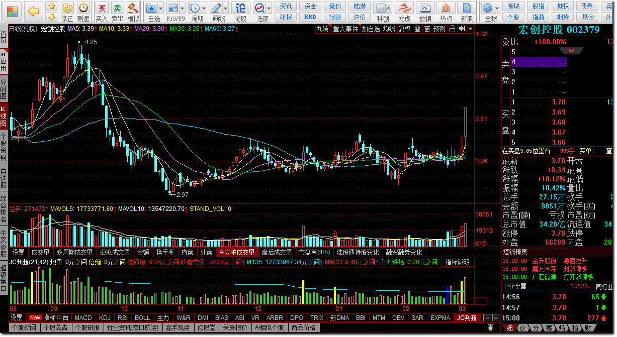
Task: Click the 细 detail tab at bottom right
Action: click(509, 328)
